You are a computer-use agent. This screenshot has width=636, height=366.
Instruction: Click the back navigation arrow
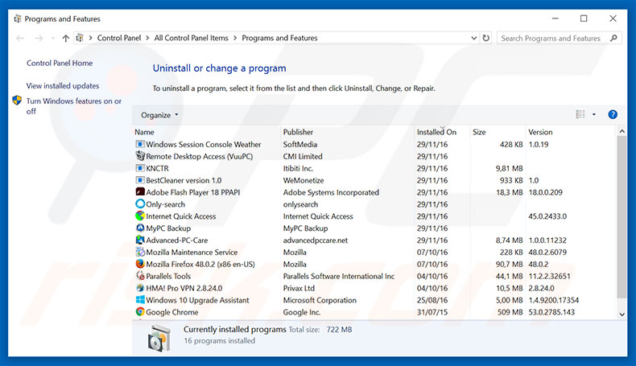(x=20, y=38)
